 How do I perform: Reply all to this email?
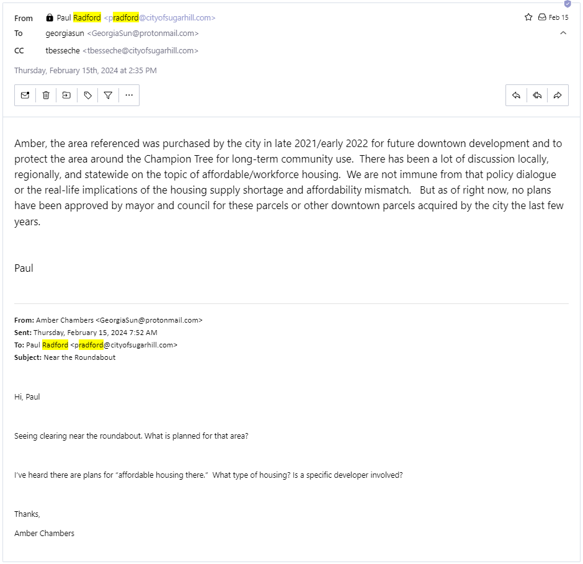click(x=537, y=95)
